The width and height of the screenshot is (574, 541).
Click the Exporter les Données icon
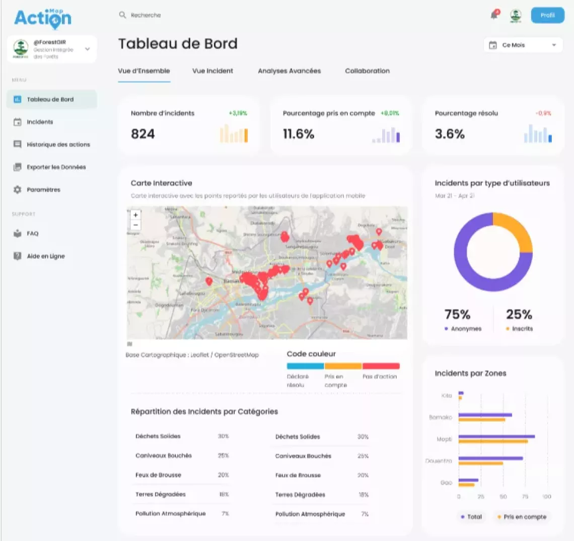tap(17, 167)
